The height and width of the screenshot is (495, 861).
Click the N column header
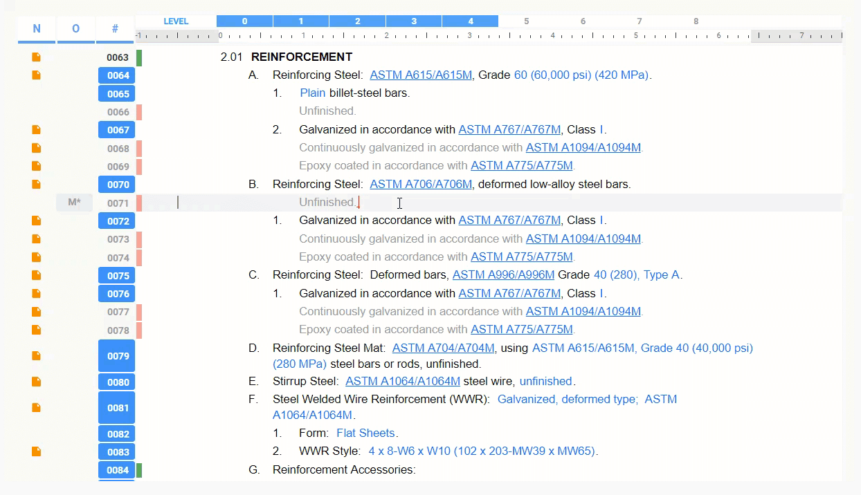(x=37, y=29)
